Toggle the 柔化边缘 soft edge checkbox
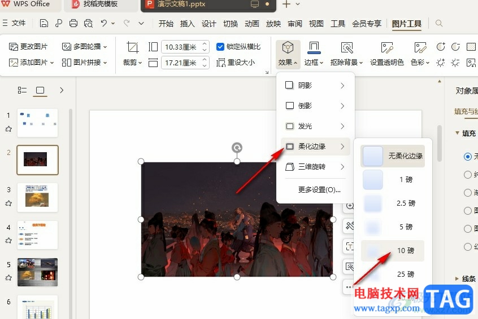The width and height of the screenshot is (478, 319). pyautogui.click(x=290, y=147)
